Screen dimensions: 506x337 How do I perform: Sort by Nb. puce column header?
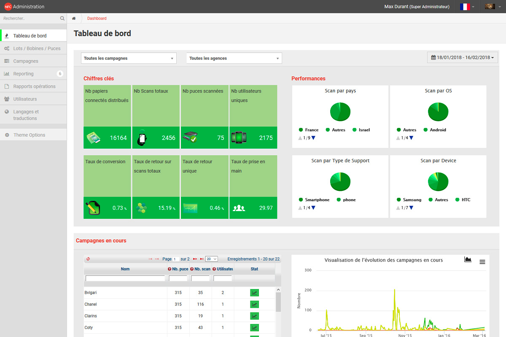coord(178,269)
